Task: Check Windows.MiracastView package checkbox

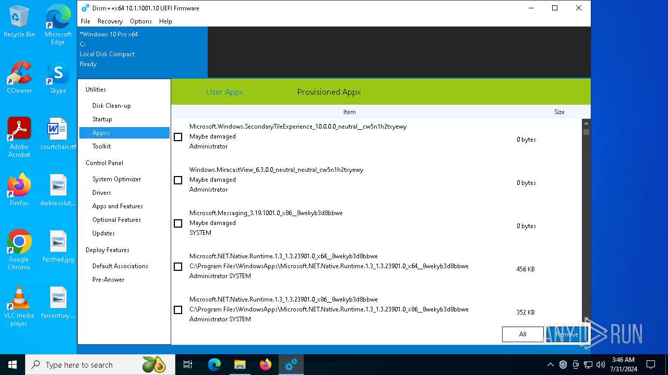Action: [178, 180]
